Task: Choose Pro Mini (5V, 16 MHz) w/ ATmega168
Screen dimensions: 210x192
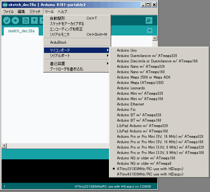Action: [x=159, y=142]
